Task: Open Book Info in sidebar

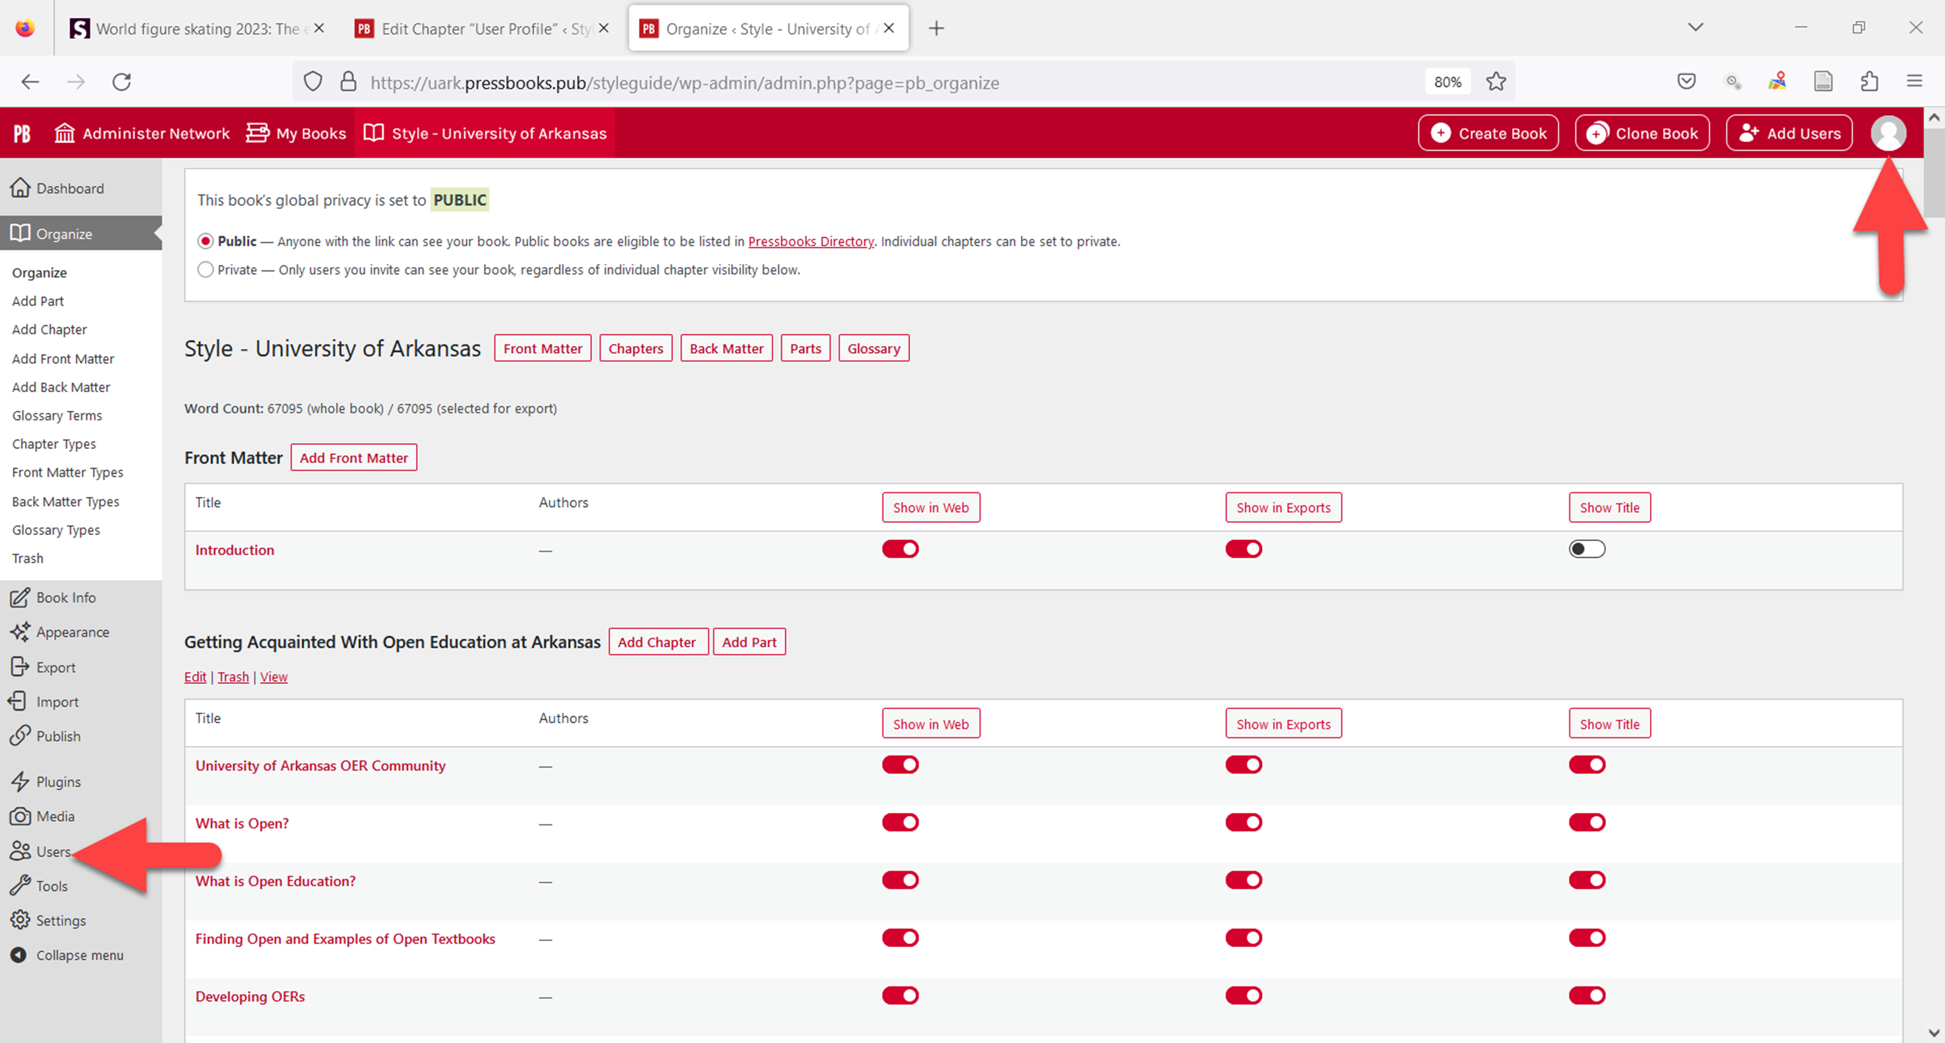Action: 54,598
